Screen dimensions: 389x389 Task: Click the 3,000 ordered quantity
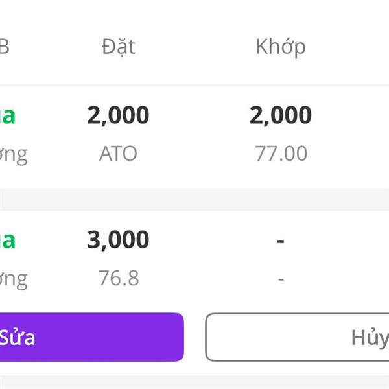(x=118, y=240)
